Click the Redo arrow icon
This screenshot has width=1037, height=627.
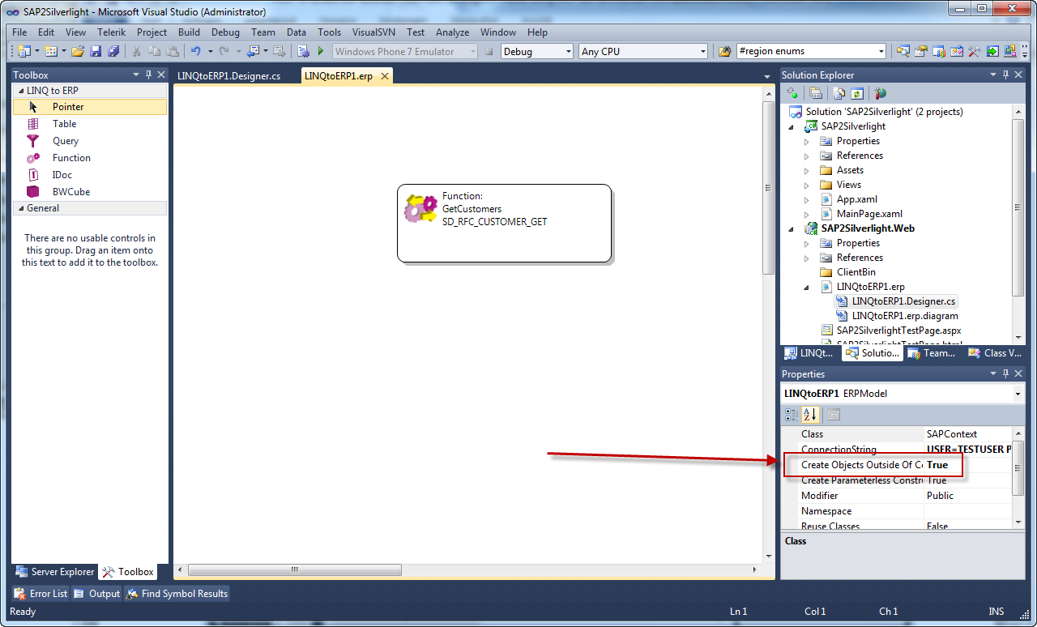click(224, 51)
